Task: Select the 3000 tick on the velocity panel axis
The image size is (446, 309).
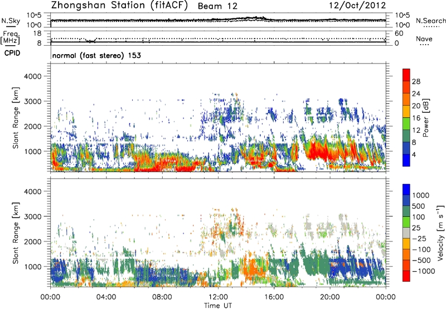Action: [x=32, y=216]
